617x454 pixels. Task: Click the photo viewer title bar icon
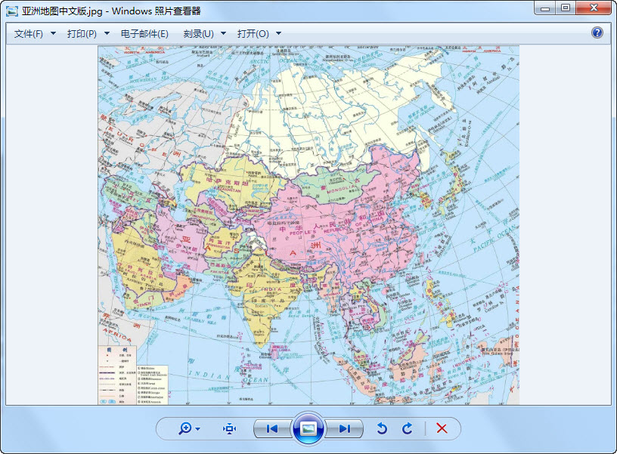point(12,11)
